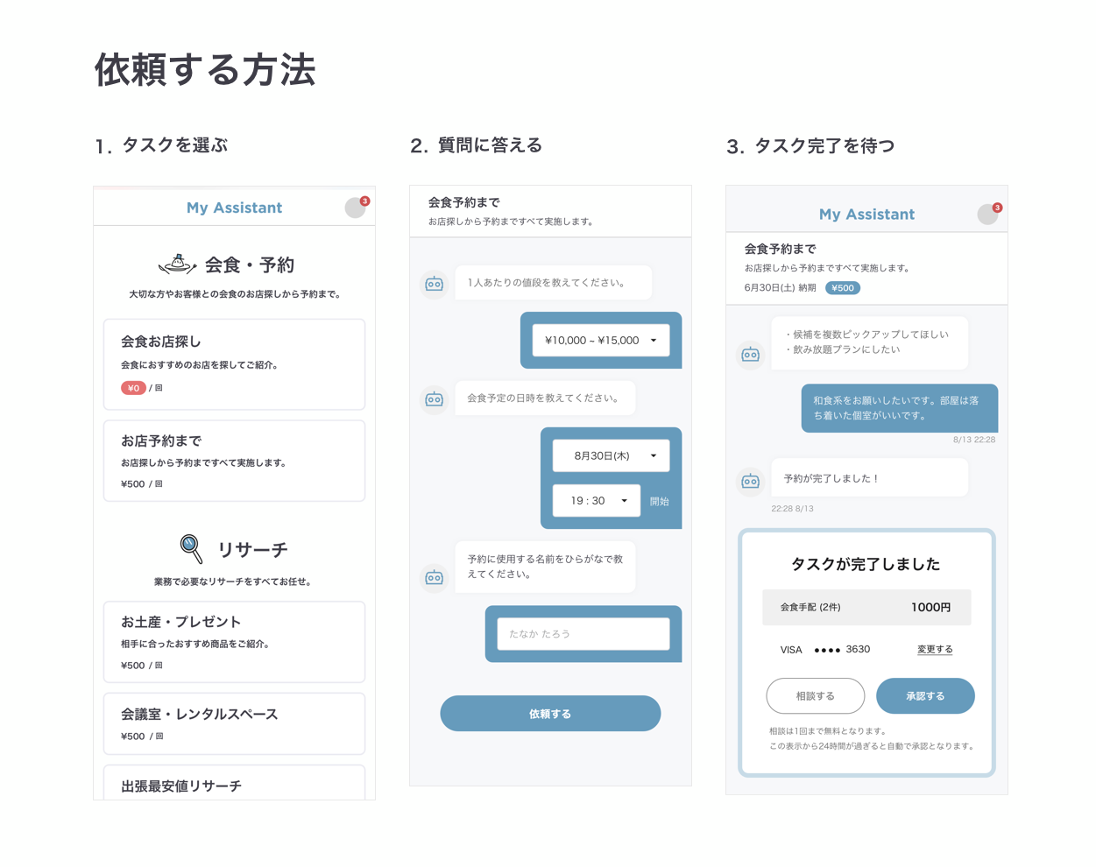Click the profile avatar in the first screen header
The height and width of the screenshot is (867, 1096).
355,208
